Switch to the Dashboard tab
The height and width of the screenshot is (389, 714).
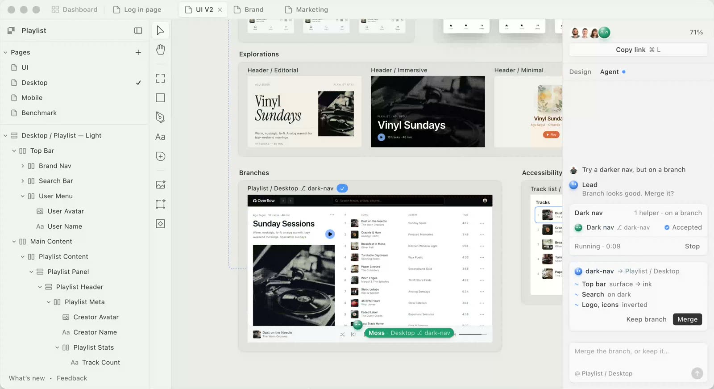(75, 10)
